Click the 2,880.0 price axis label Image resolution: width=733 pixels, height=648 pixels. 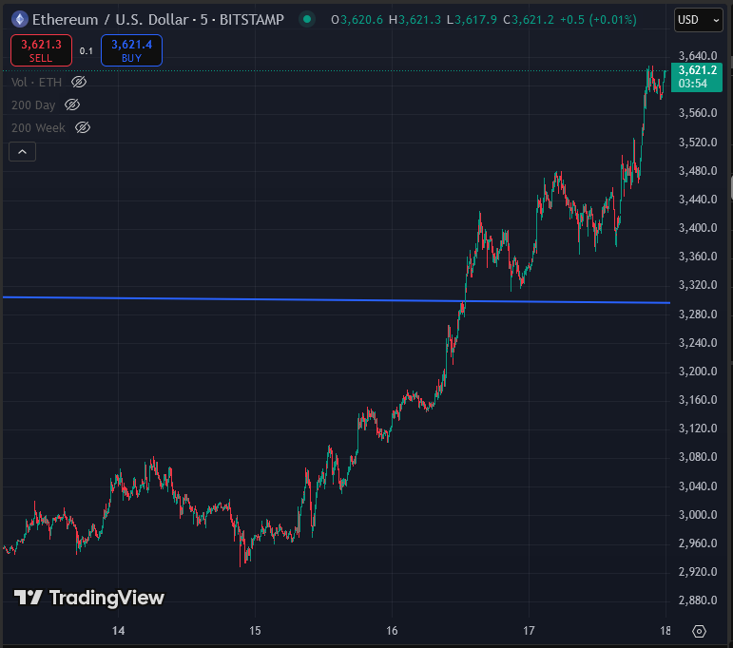click(698, 600)
